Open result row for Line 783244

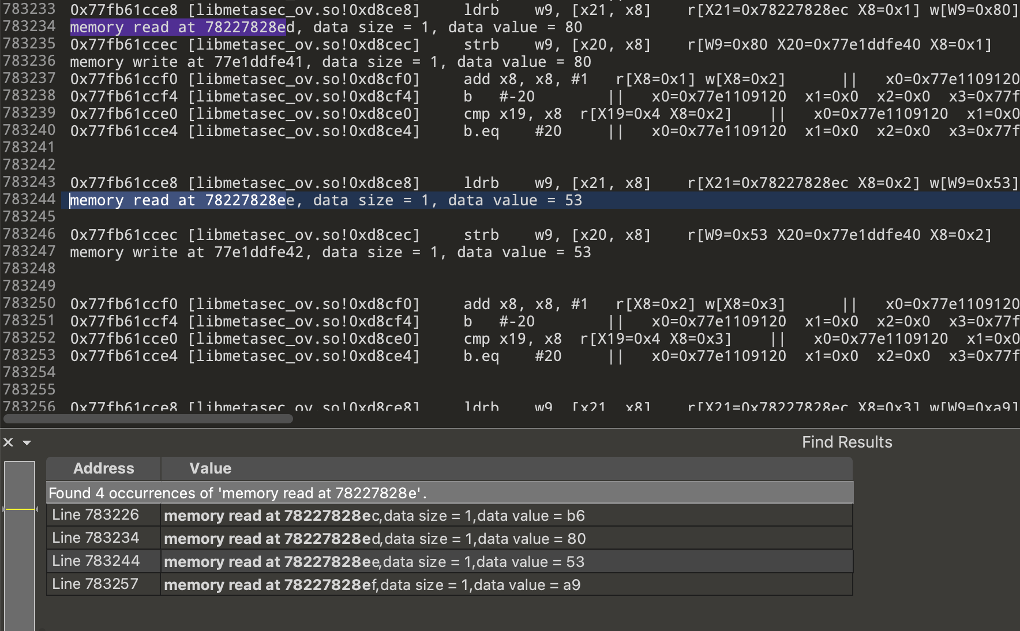[x=96, y=561]
